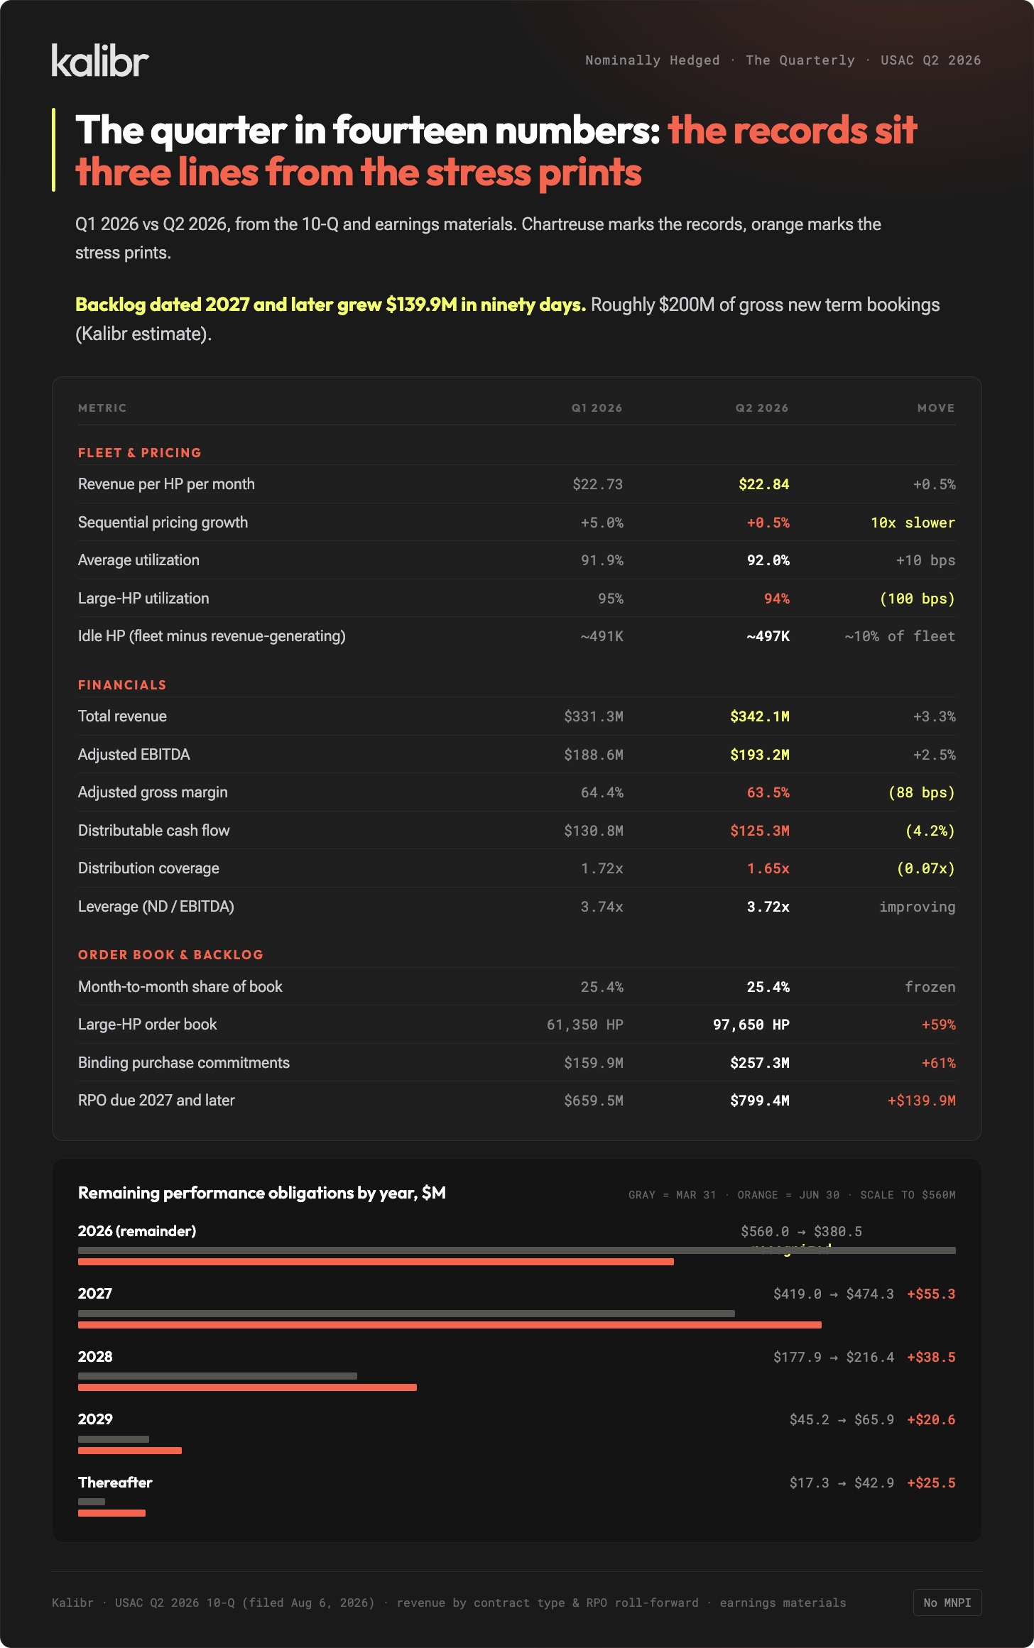
Task: Click the footer source citation text
Action: click(449, 1603)
